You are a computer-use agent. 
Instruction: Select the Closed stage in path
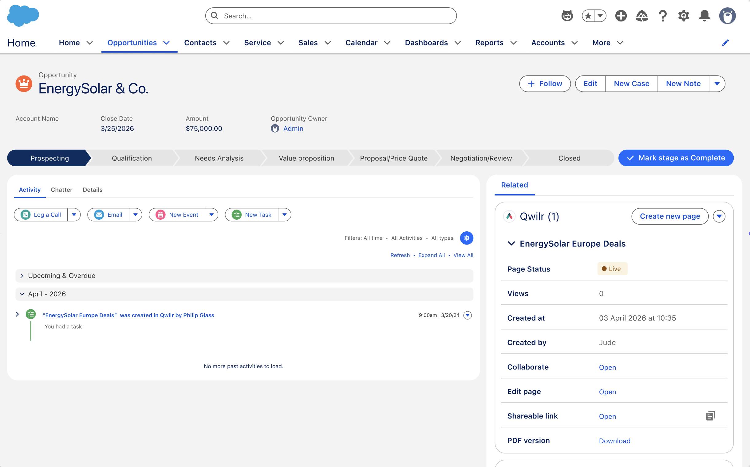click(x=569, y=158)
